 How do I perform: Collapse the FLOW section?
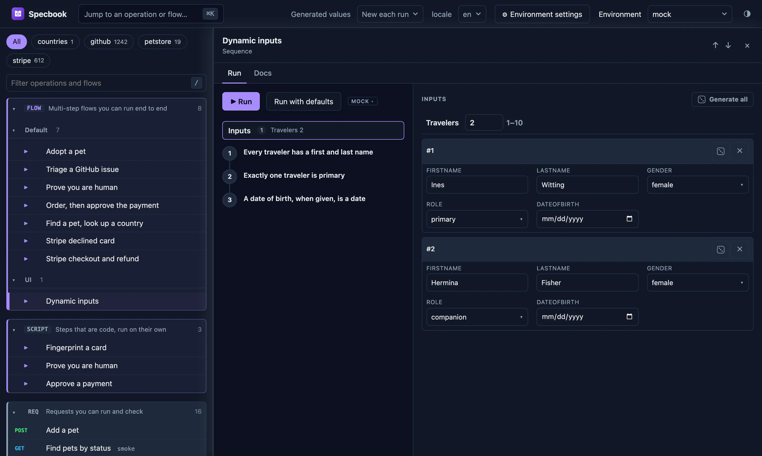[14, 108]
